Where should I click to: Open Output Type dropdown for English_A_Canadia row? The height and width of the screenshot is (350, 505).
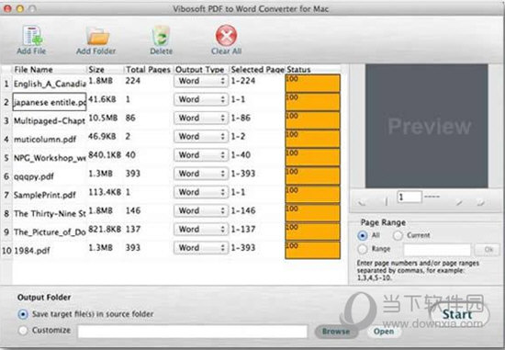pos(201,81)
